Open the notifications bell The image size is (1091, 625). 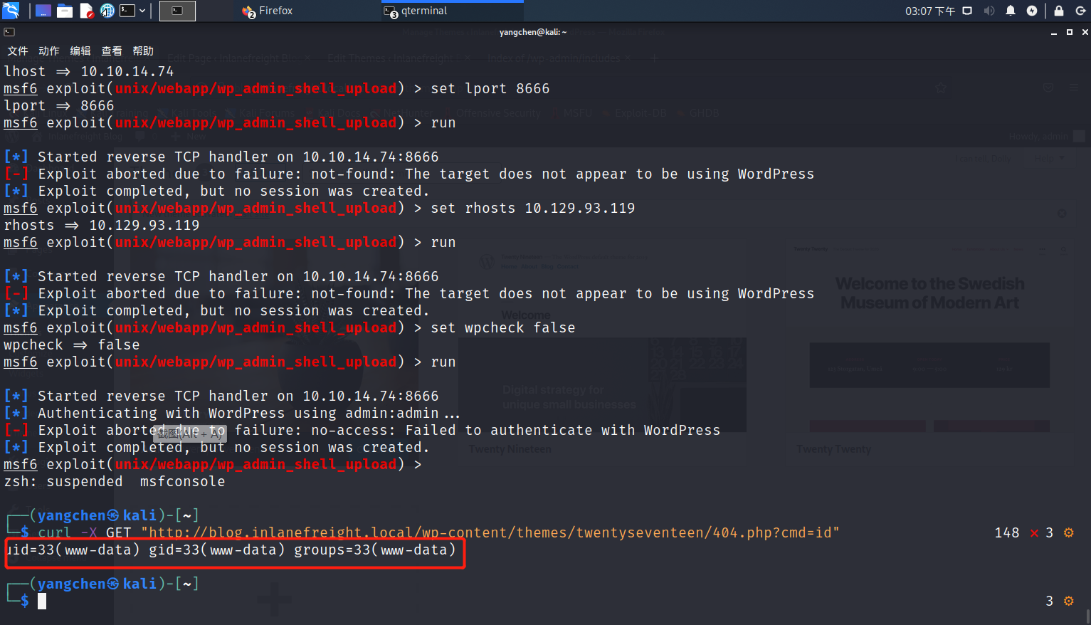point(1011,11)
